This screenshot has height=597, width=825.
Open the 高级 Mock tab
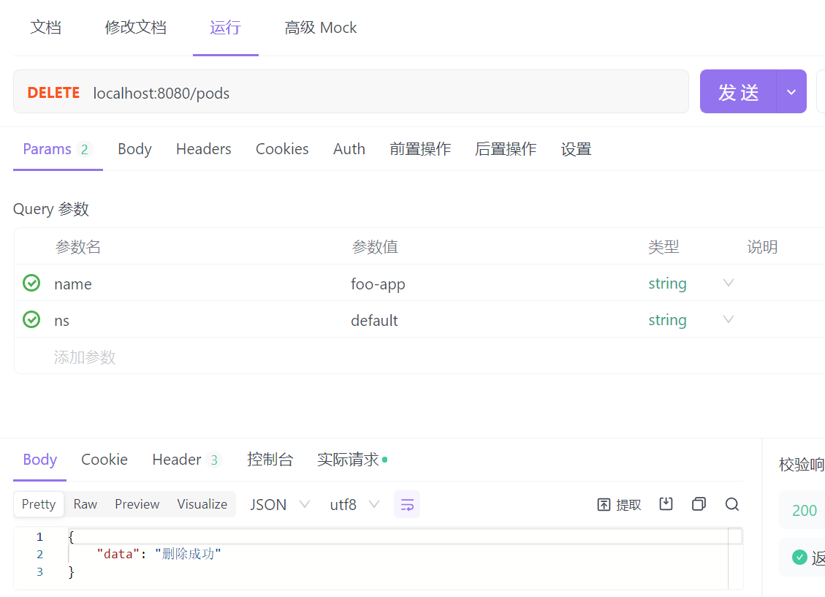(320, 28)
